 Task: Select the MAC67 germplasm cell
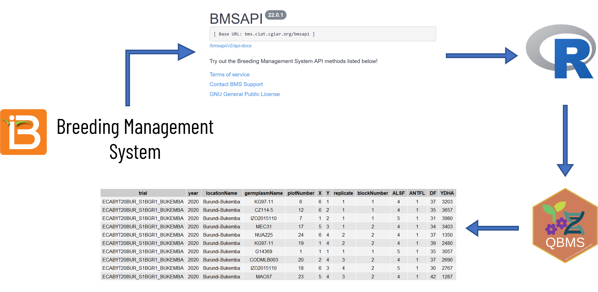263,277
